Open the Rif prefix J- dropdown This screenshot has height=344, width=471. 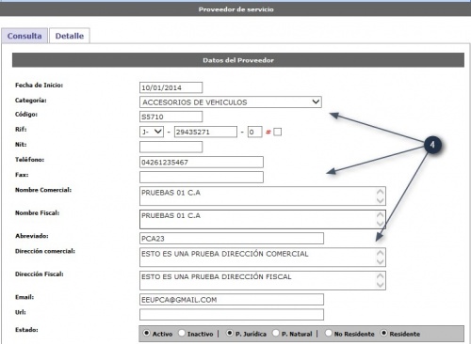tap(152, 132)
